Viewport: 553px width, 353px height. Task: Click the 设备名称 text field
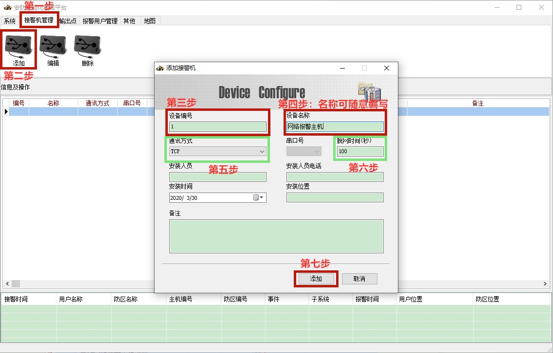coord(335,127)
